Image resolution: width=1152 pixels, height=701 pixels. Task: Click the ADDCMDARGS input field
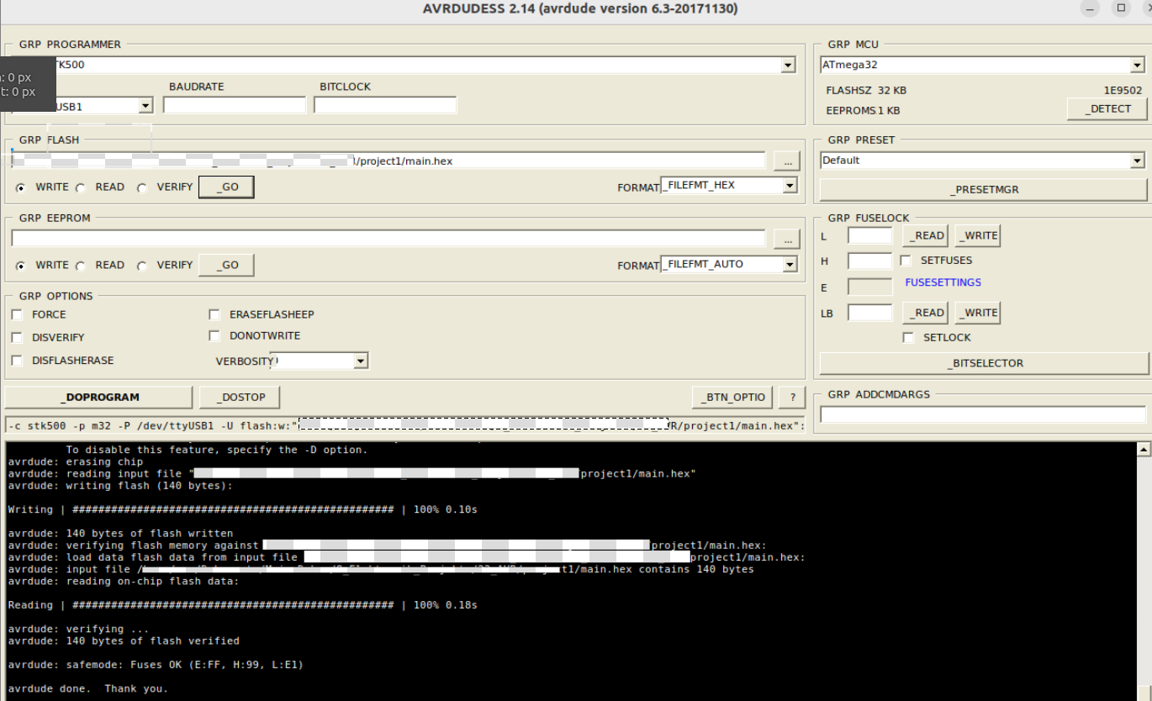pyautogui.click(x=983, y=414)
